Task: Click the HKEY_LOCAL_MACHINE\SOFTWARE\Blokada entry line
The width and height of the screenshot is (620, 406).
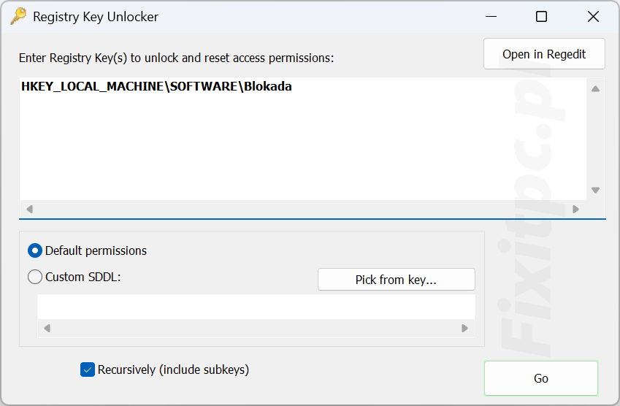Action: click(x=156, y=86)
